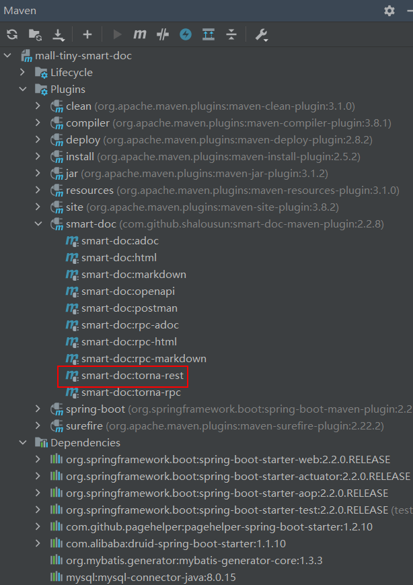Expand the site plugin
This screenshot has height=585, width=413.
pos(38,207)
